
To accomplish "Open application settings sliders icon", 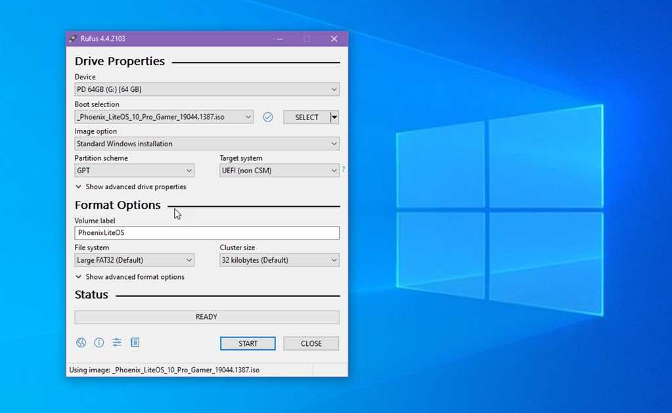I will [x=116, y=342].
